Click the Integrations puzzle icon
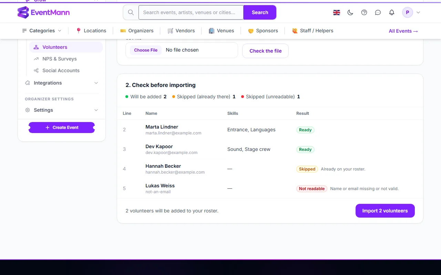The image size is (441, 275). [x=28, y=83]
